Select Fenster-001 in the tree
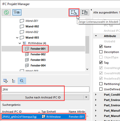Image resolution: width=120 pixels, height=121 pixels. point(38,49)
